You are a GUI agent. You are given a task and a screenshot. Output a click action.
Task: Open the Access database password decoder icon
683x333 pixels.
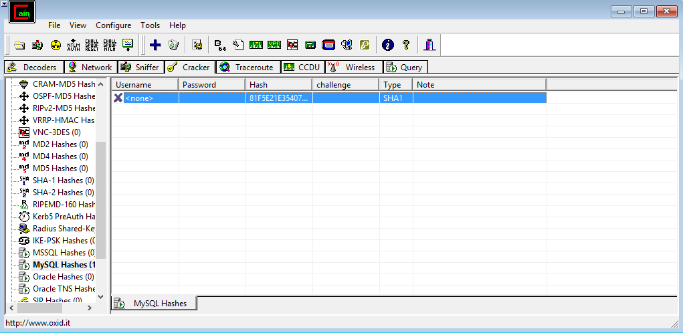[238, 45]
